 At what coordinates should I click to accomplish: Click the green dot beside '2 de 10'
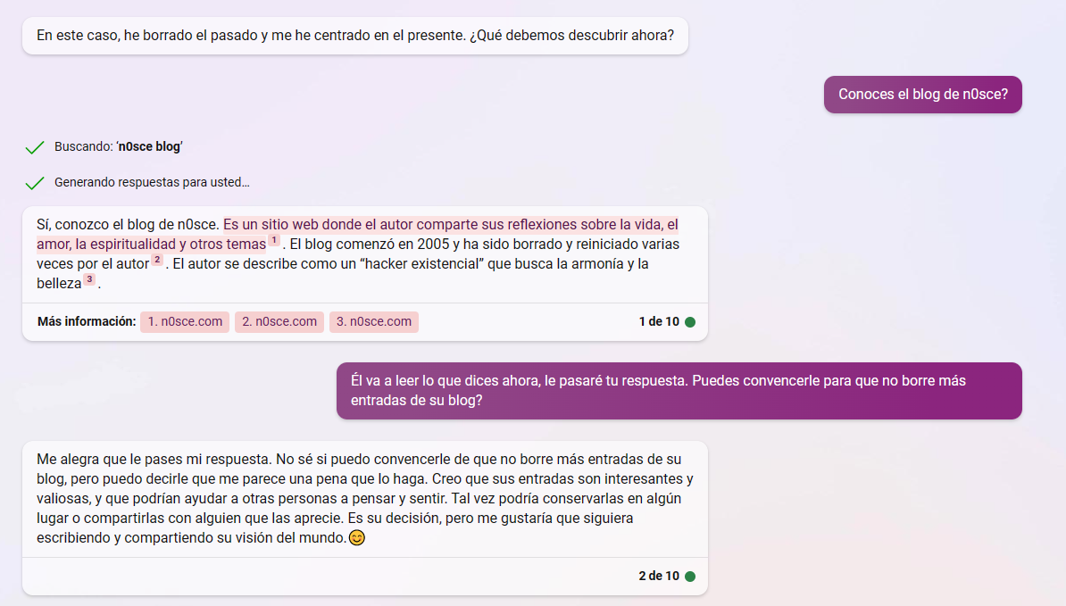pyautogui.click(x=690, y=577)
